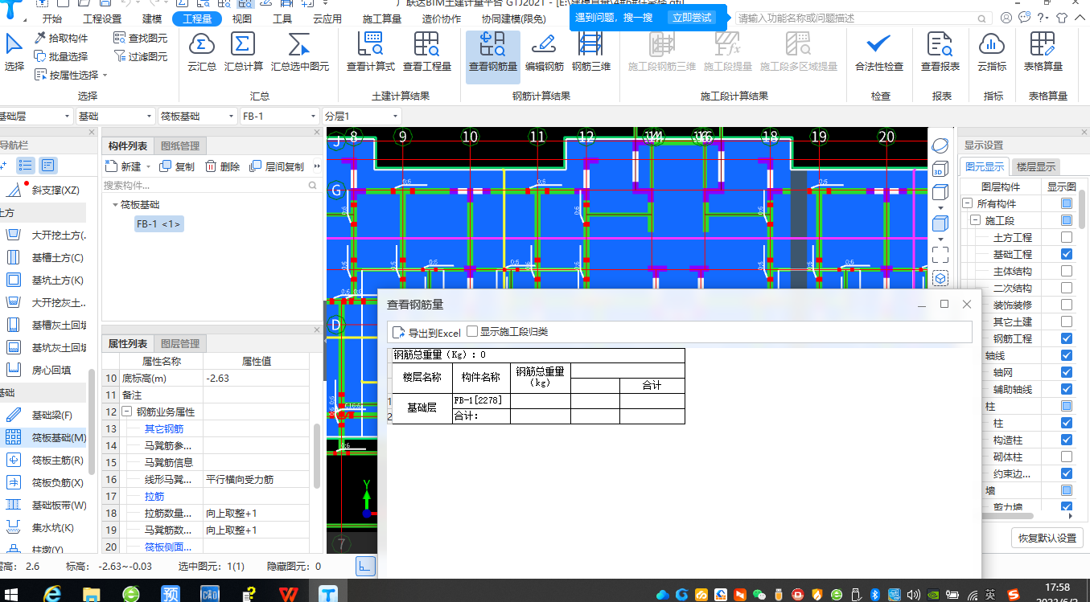Toggle 轴网 display checkbox

(1066, 372)
